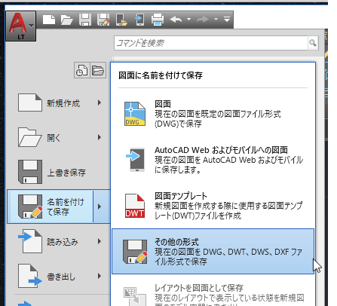Click the 新規作成 blank page icon
Viewport: 337px width, 306px height.
[x=30, y=103]
